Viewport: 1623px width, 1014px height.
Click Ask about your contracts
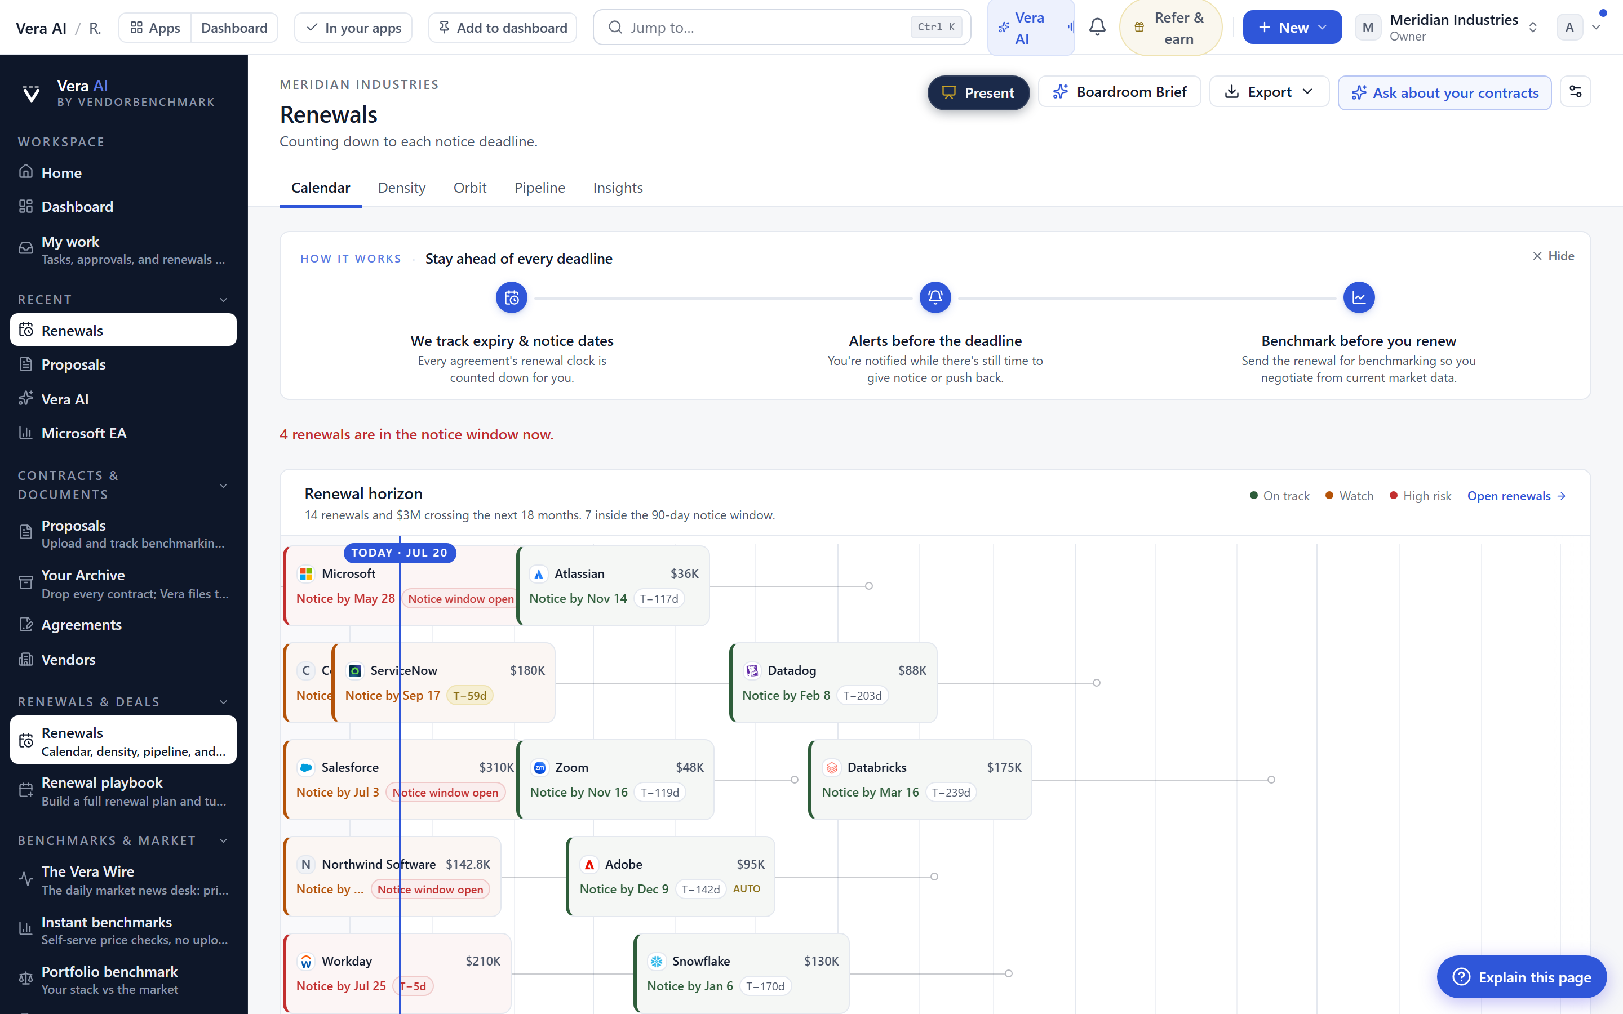click(1444, 92)
